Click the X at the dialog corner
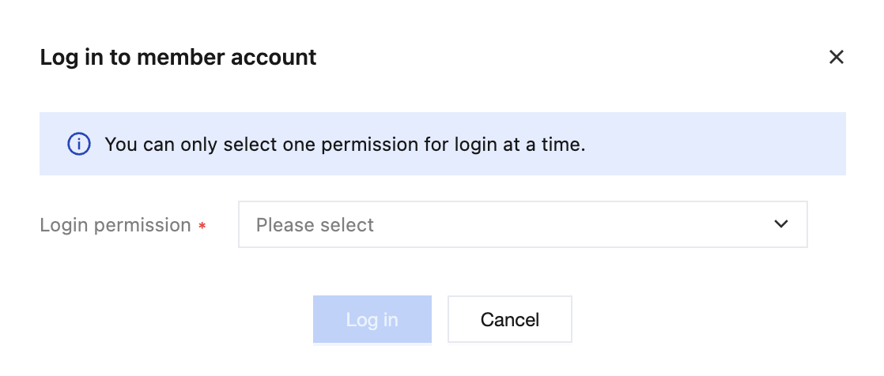The height and width of the screenshot is (376, 884). (836, 57)
